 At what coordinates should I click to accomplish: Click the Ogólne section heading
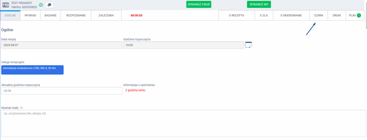(7, 30)
